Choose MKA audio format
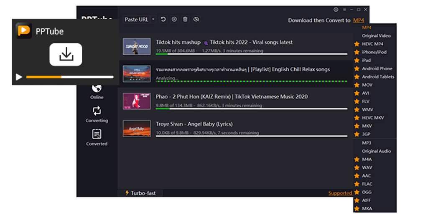The image size is (423, 216). click(367, 209)
